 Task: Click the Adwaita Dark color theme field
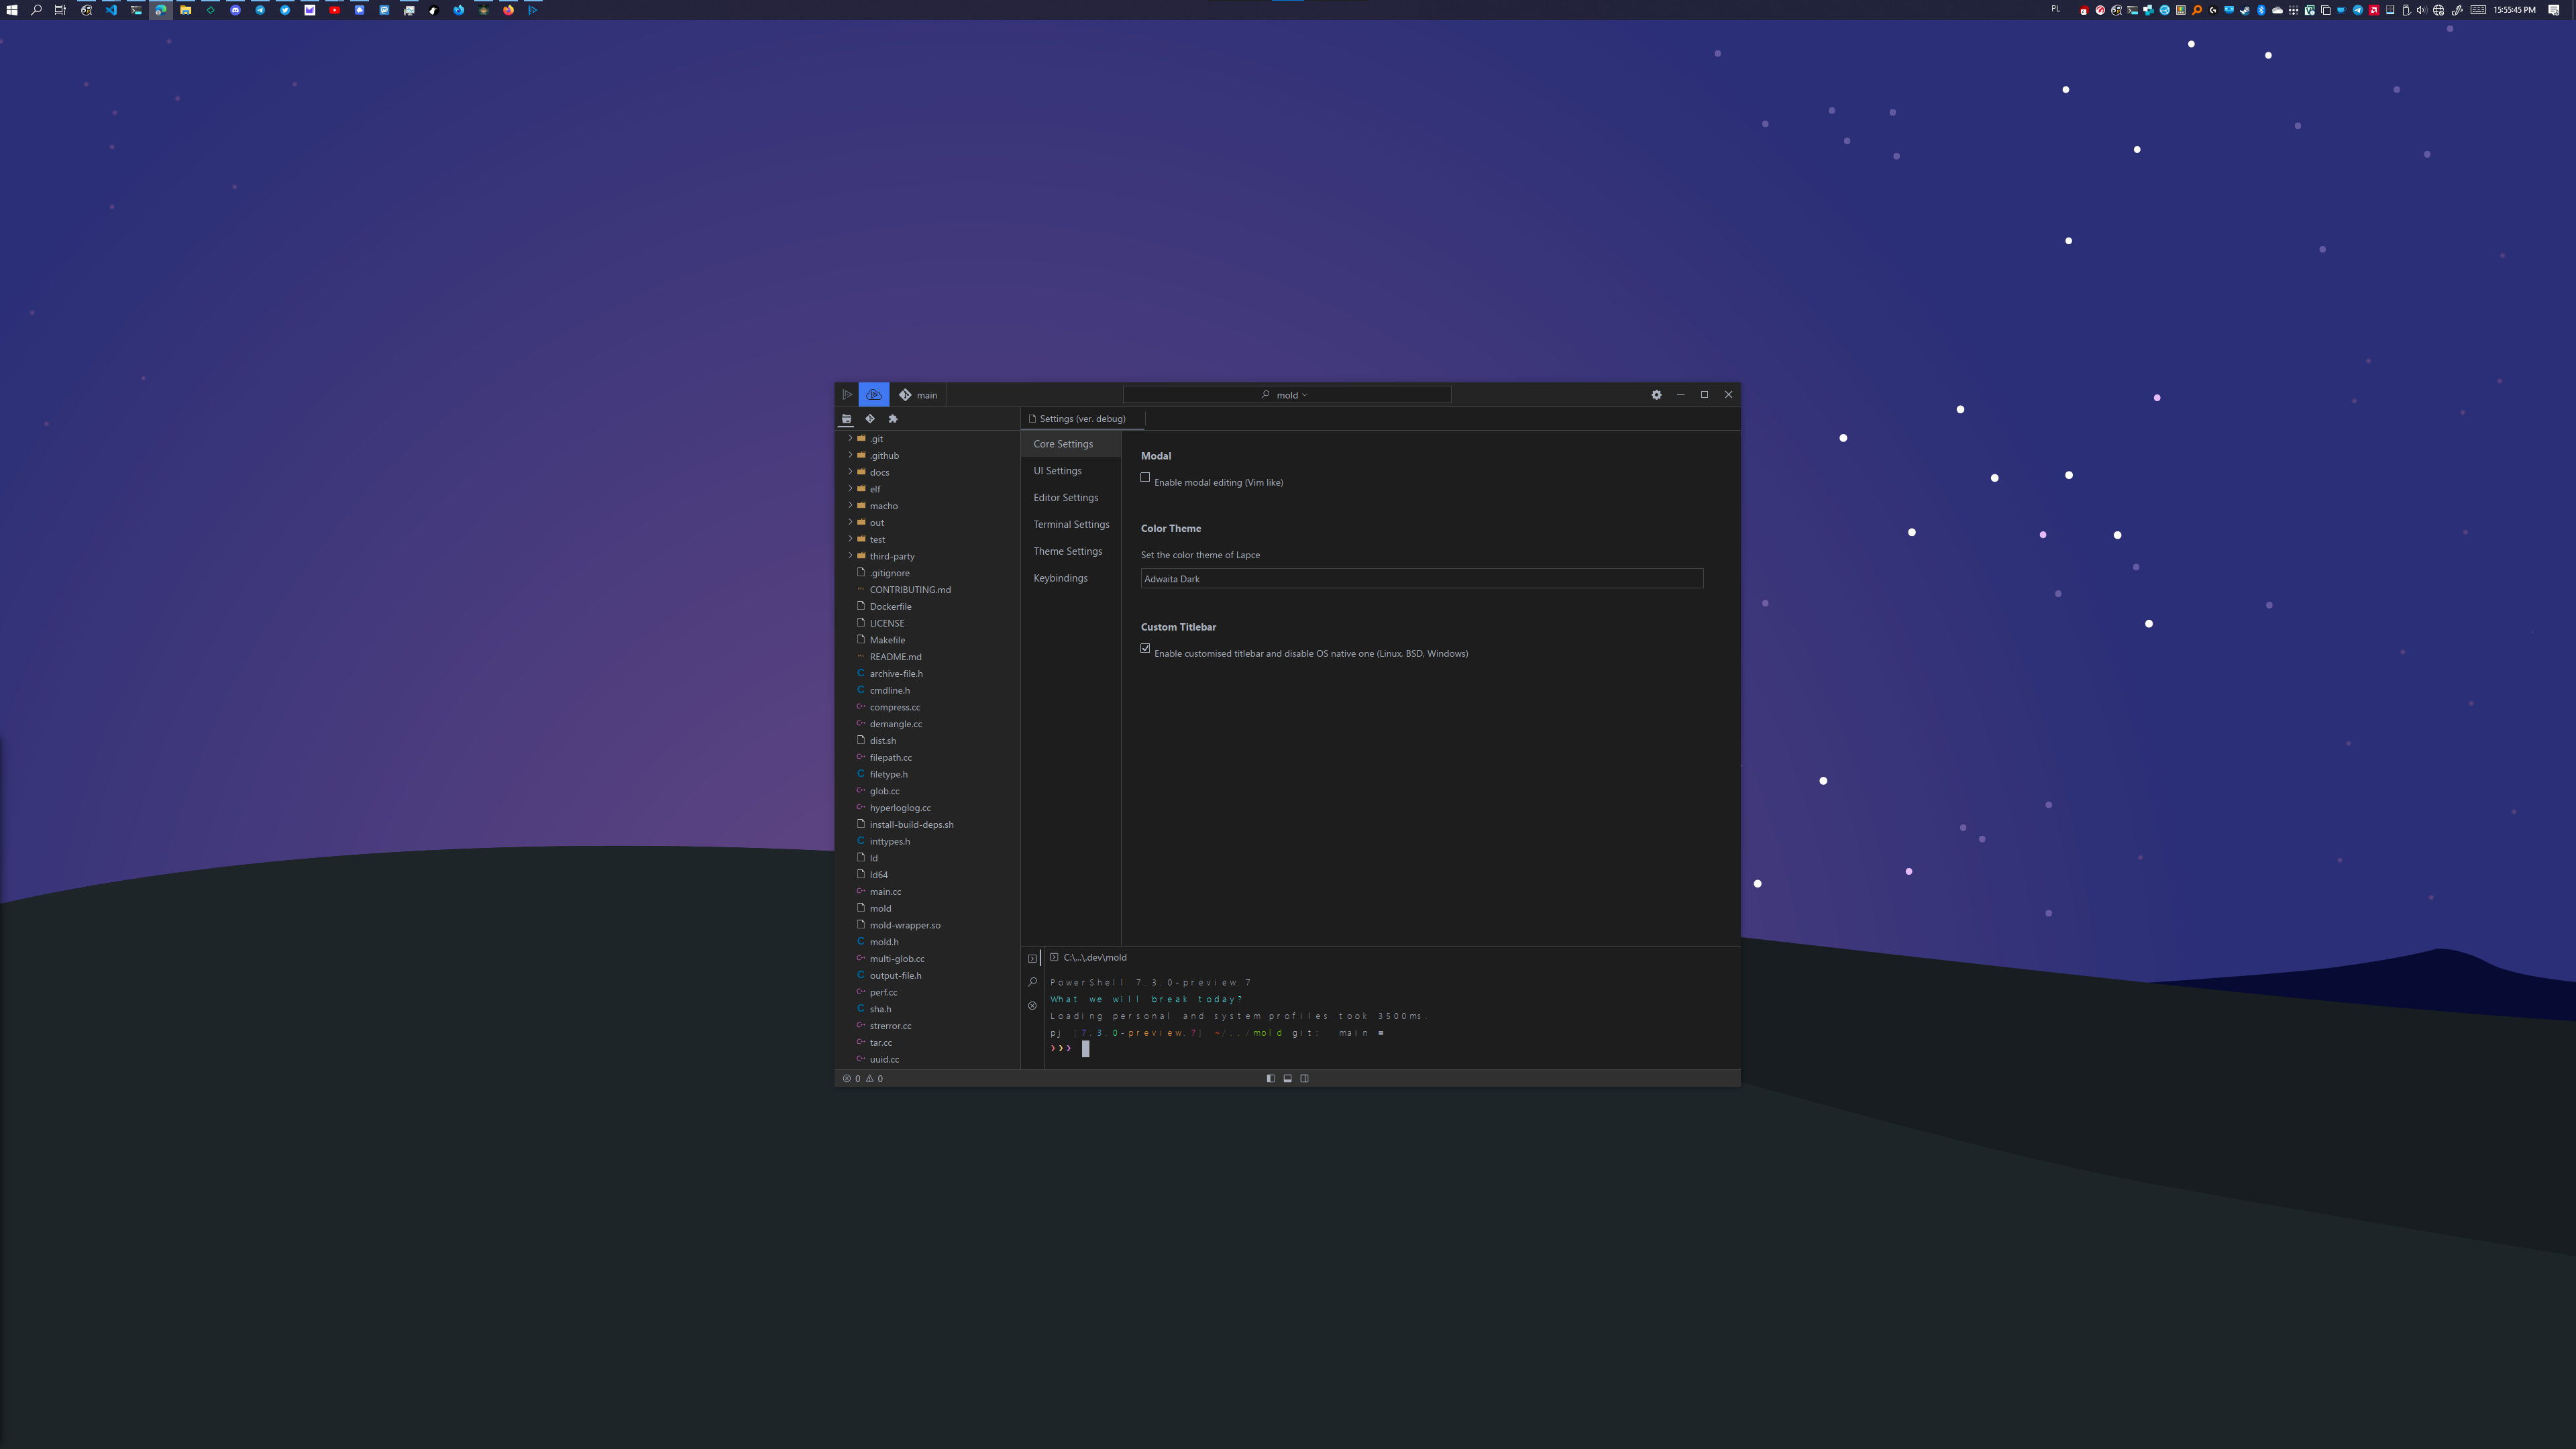point(1420,579)
